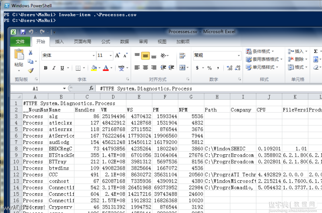
Task: Select the Format Painter brush icon
Action: [31, 70]
